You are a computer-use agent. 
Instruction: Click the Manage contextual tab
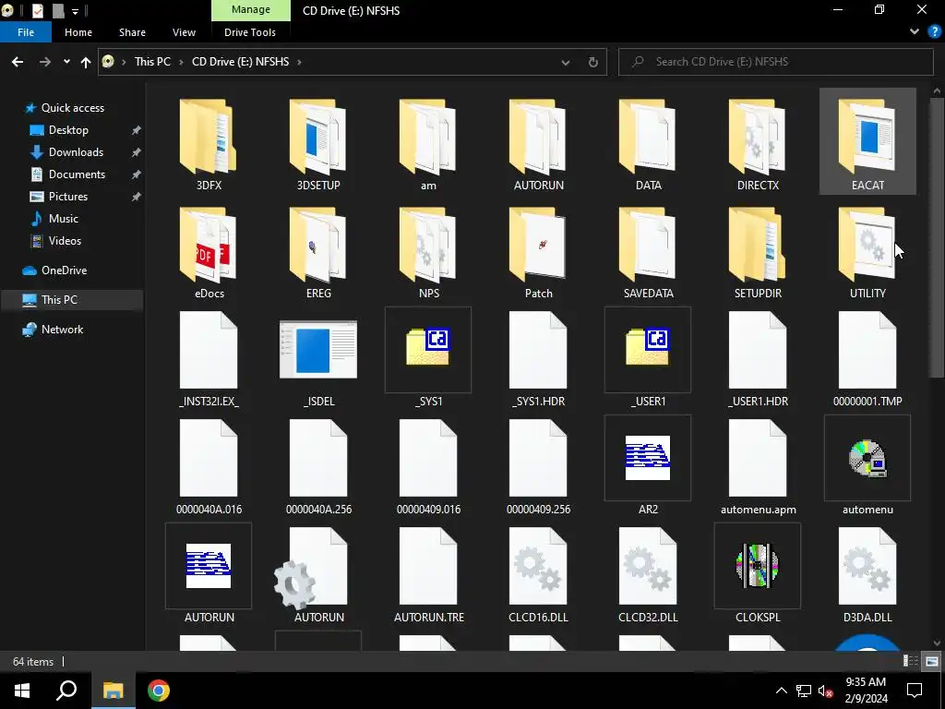(251, 9)
